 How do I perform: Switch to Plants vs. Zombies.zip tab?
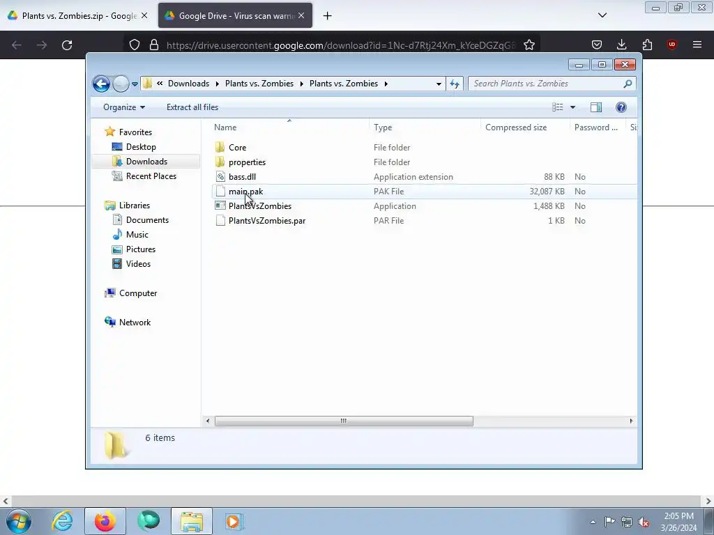[x=77, y=15]
